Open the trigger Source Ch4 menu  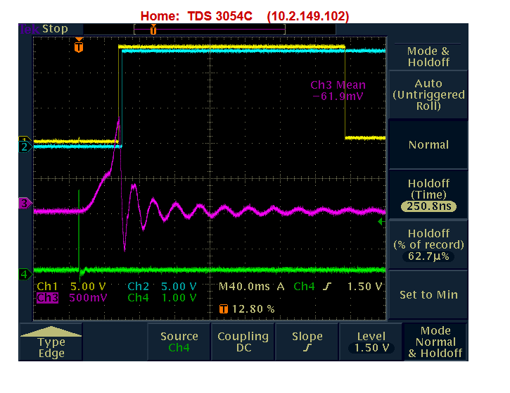point(179,342)
